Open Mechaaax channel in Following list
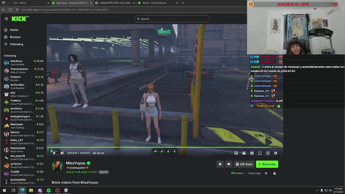Image resolution: width=345 pixels, height=194 pixels. (x=23, y=126)
